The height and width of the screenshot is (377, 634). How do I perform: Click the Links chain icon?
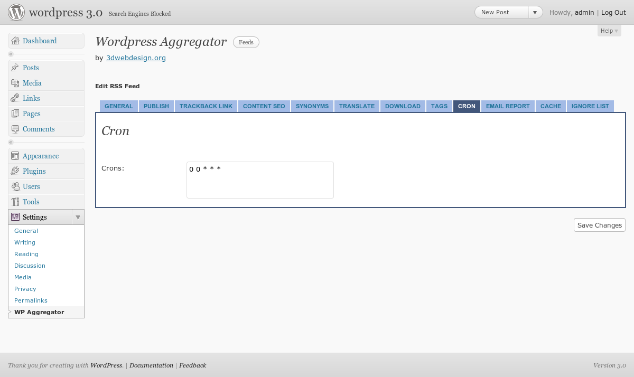(x=15, y=98)
